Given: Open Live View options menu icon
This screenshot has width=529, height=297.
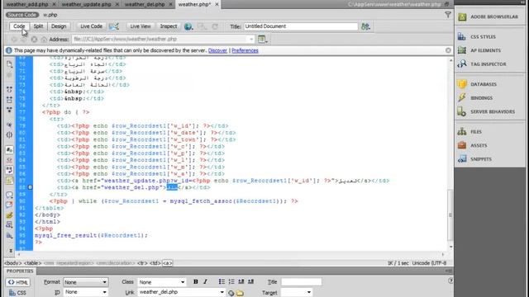Looking at the screenshot, I should (x=263, y=40).
